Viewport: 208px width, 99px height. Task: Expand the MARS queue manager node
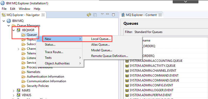pyautogui.click(x=13, y=91)
